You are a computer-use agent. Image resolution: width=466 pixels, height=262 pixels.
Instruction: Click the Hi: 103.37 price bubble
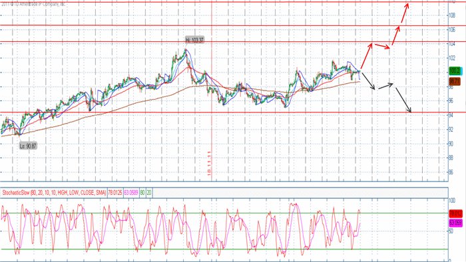click(x=194, y=40)
